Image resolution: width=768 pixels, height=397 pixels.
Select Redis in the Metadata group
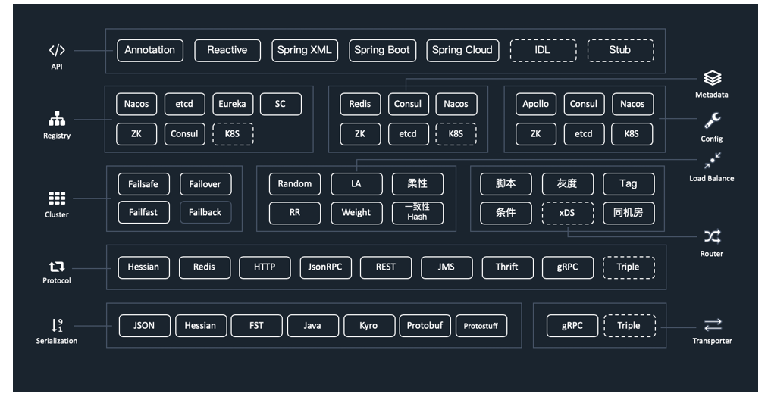point(360,105)
